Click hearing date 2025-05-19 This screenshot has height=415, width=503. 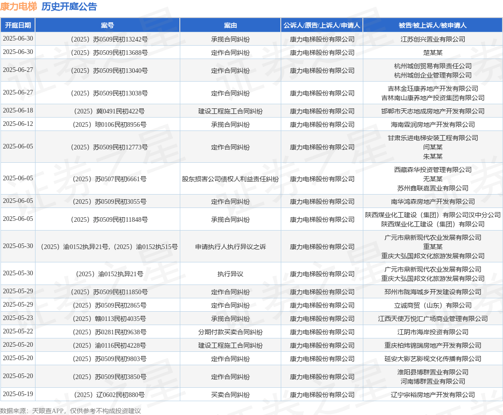pos(18,394)
